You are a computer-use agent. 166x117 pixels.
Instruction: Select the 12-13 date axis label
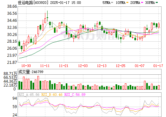point(102,66)
